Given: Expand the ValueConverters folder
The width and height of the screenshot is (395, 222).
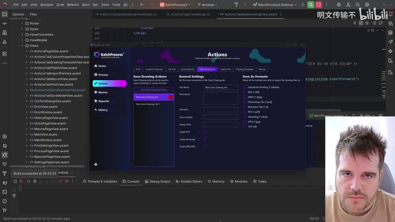Looking at the screenshot, I should (x=22, y=35).
